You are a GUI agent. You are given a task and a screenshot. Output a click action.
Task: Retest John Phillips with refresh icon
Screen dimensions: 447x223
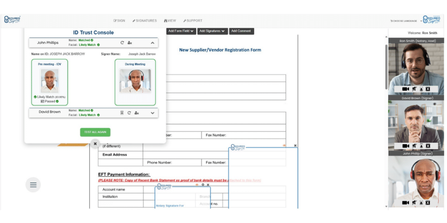pyautogui.click(x=122, y=43)
